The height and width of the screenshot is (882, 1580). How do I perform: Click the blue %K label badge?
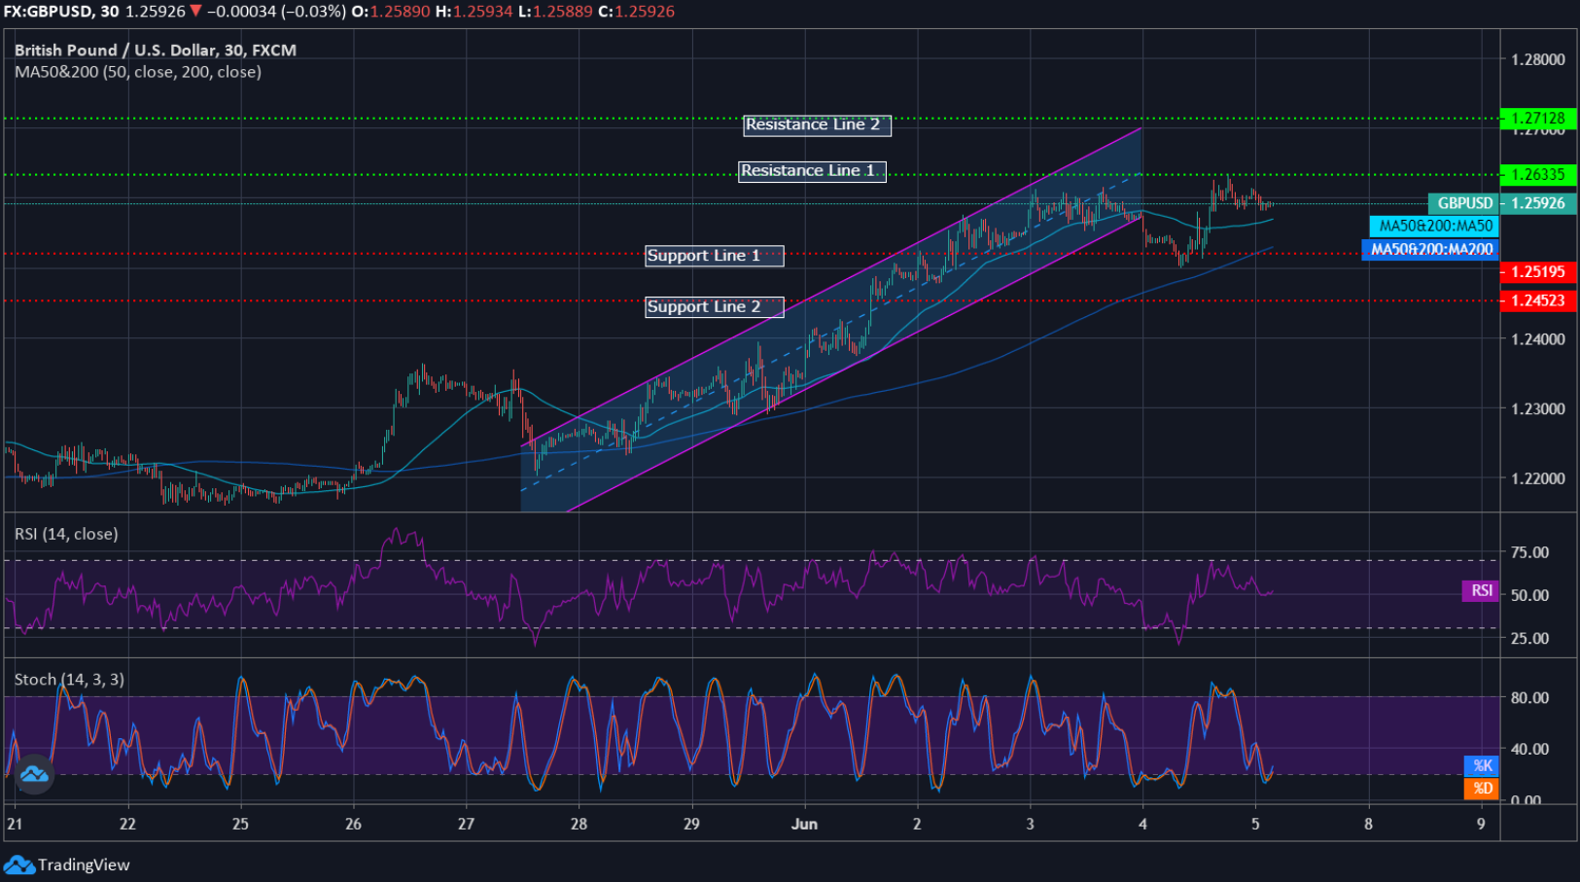(x=1479, y=766)
